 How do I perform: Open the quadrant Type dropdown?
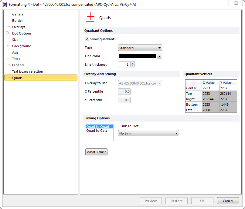[x=140, y=48]
